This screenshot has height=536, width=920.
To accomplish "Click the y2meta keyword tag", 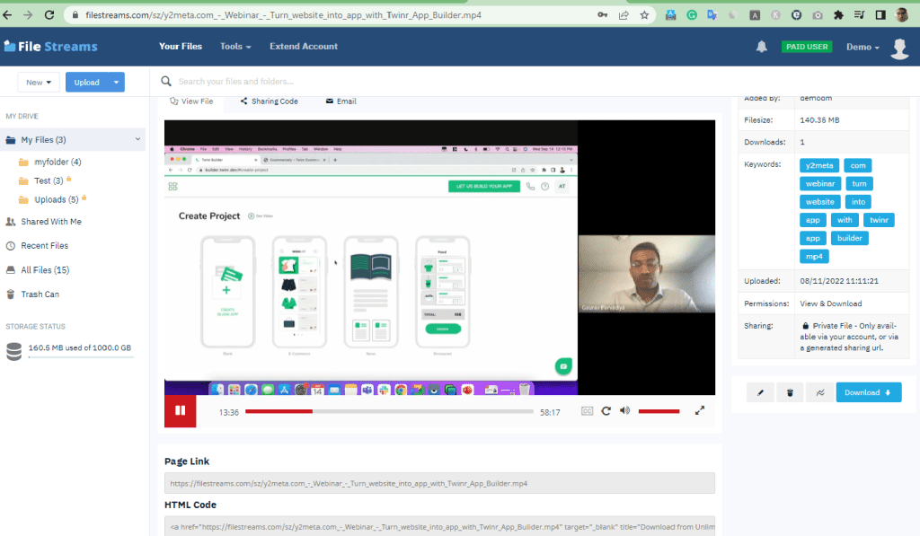I will 819,166.
